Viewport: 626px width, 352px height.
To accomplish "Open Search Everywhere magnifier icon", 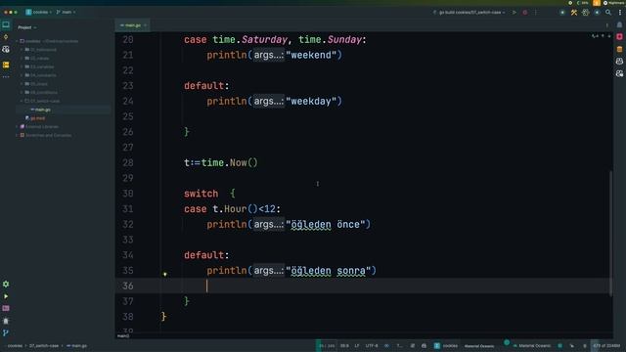I will [x=608, y=13].
